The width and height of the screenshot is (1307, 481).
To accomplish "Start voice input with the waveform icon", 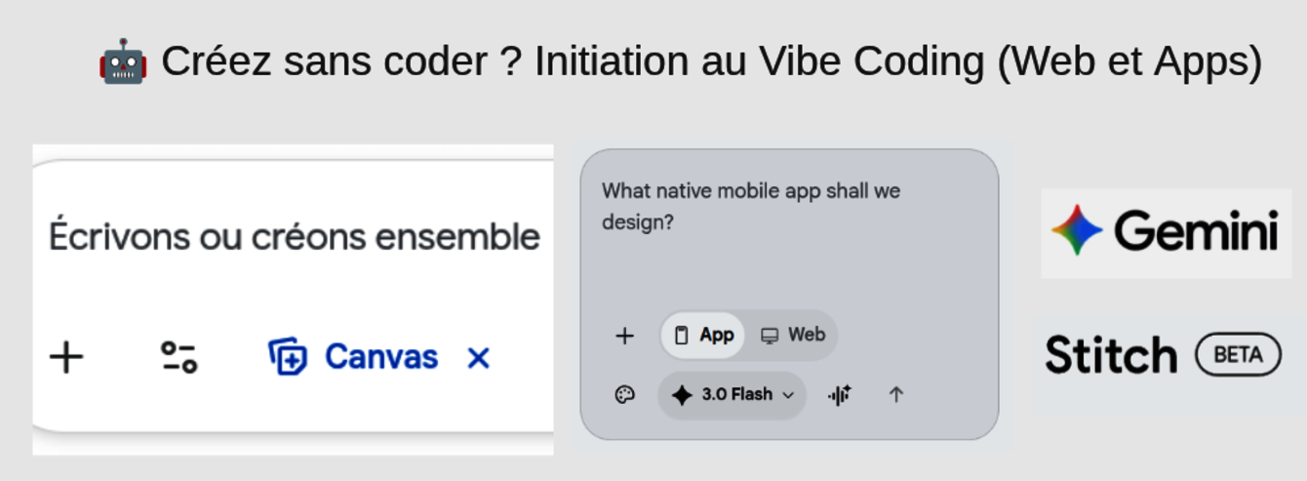I will (840, 395).
